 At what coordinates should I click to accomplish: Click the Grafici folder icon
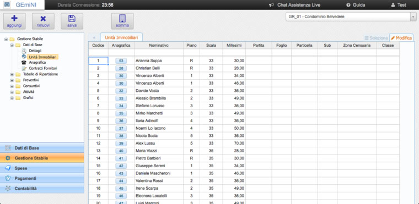pyautogui.click(x=18, y=98)
